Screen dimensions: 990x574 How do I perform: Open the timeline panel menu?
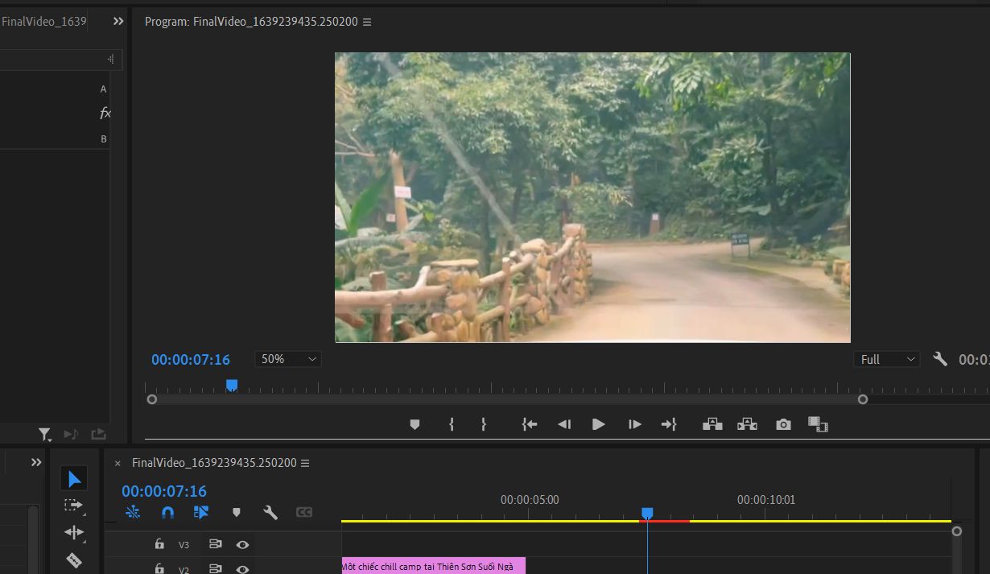point(305,463)
